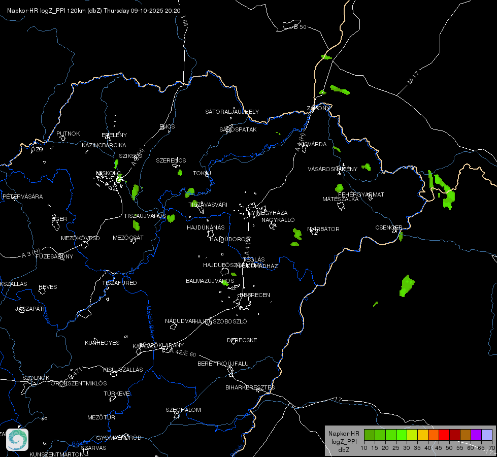Click the SZARVAS city label
497x457 pixels.
click(x=93, y=448)
